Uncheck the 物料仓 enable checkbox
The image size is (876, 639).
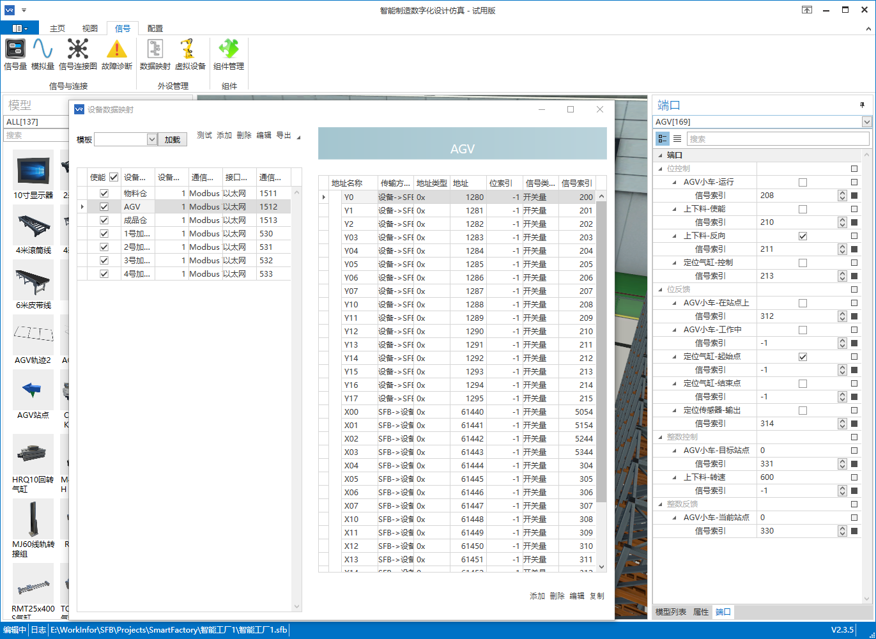104,193
